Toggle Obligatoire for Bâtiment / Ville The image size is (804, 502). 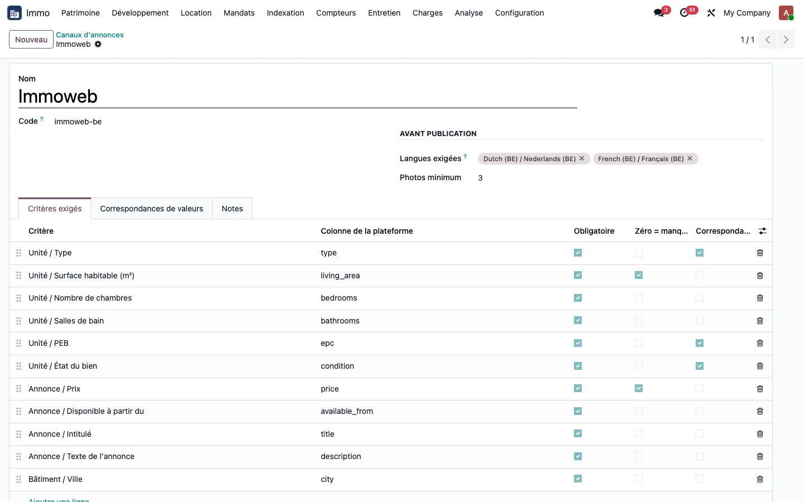(578, 479)
